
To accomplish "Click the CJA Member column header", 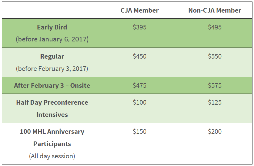I will tap(139, 10).
